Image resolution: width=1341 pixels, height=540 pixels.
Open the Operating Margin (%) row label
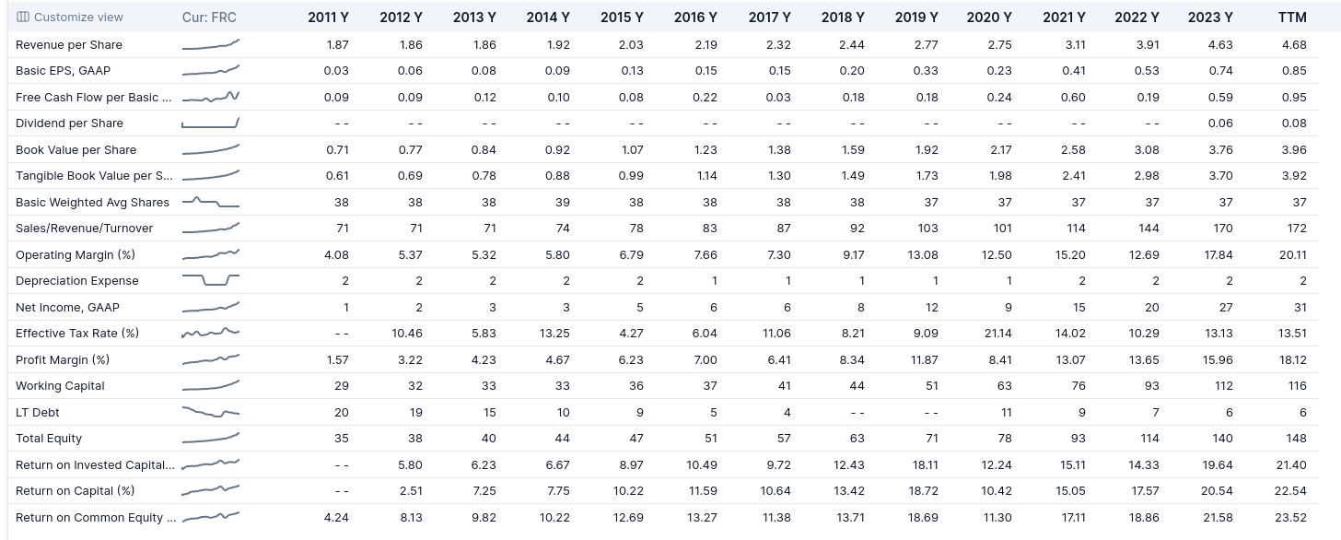coord(76,254)
